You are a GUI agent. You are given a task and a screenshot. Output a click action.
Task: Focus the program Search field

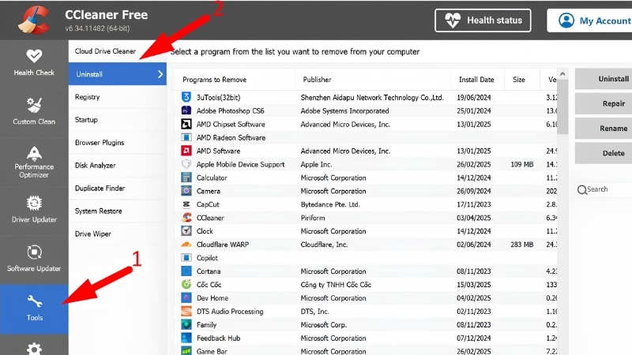click(604, 189)
